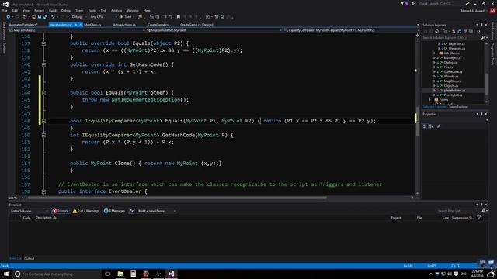Click the notifications flag icon in title bar
497x279 pixels.
coord(405,4)
